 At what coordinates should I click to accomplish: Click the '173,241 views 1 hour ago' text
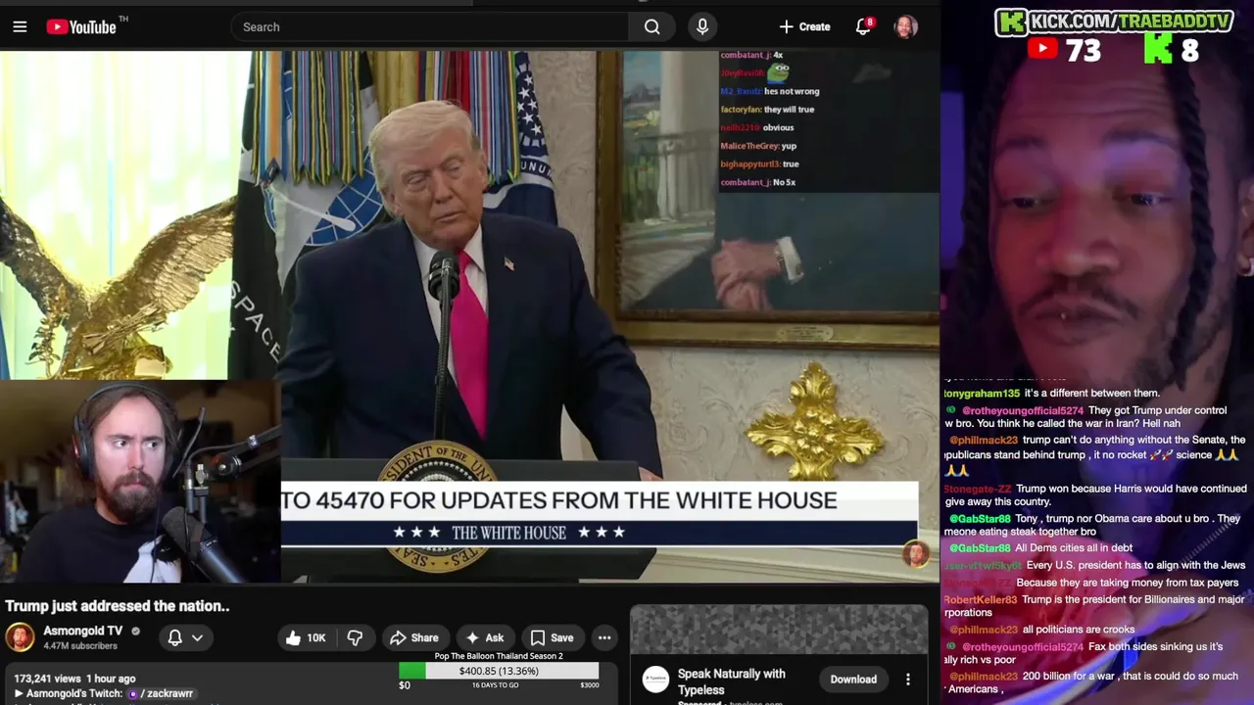[74, 679]
